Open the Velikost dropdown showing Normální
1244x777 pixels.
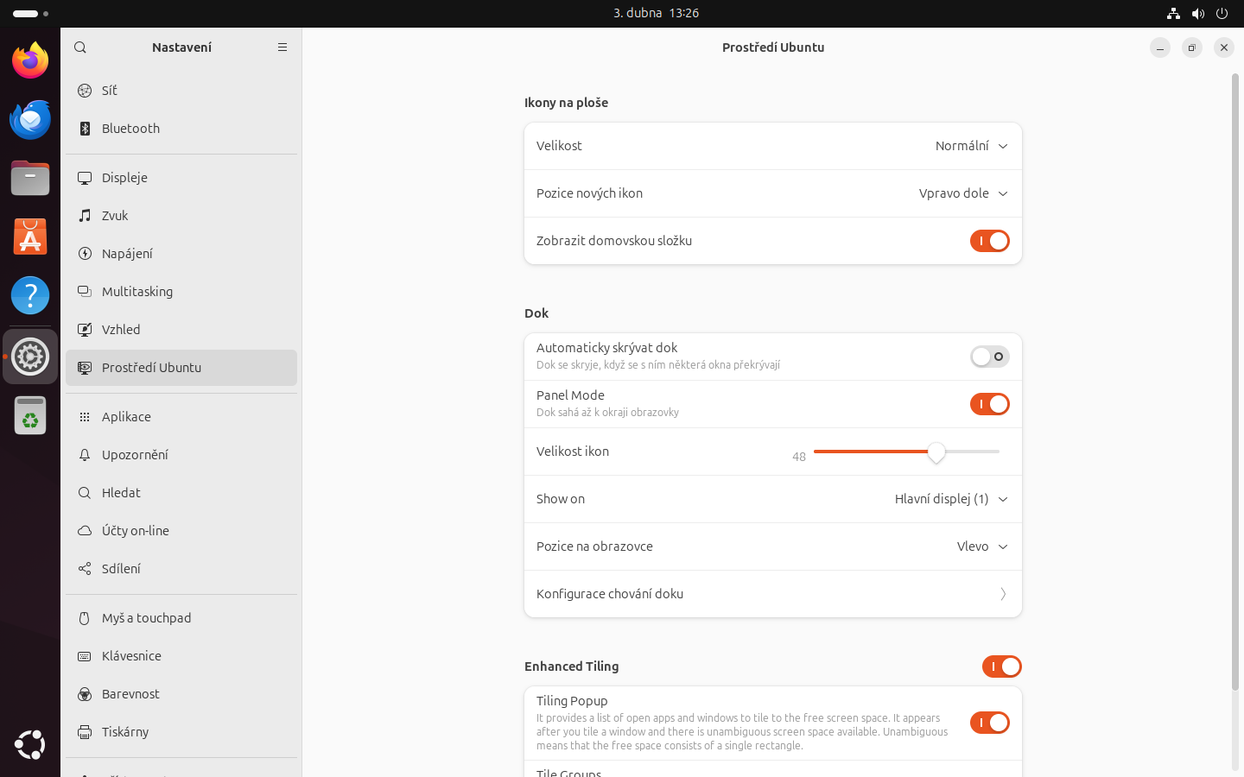pos(971,146)
